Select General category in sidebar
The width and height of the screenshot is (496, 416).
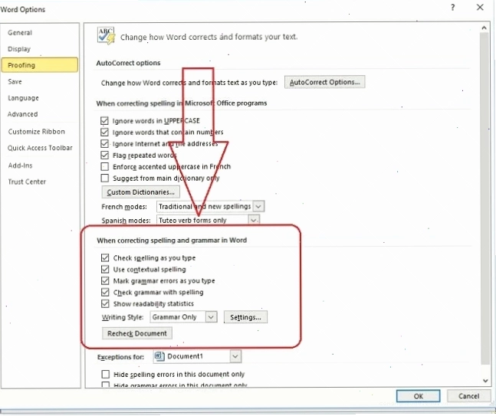click(x=20, y=32)
